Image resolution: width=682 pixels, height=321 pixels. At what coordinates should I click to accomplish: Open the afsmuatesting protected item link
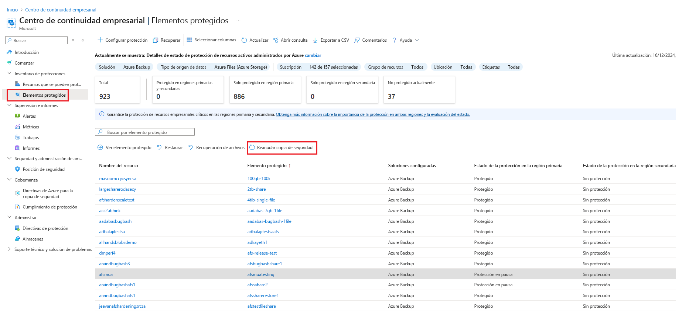(261, 275)
